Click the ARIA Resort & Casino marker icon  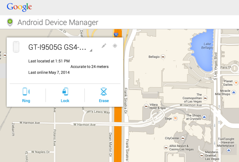click(x=166, y=147)
